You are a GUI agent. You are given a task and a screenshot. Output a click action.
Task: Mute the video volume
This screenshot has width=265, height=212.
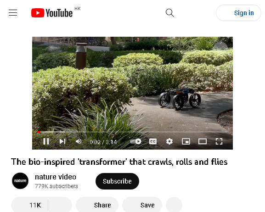(79, 141)
